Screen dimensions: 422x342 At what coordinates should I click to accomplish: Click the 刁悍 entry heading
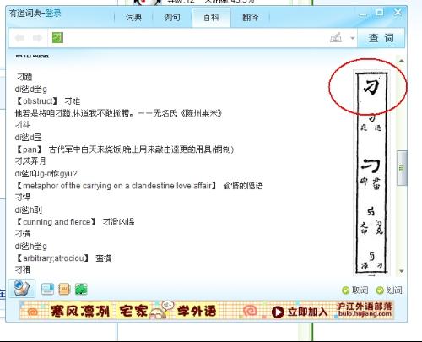click(x=23, y=198)
